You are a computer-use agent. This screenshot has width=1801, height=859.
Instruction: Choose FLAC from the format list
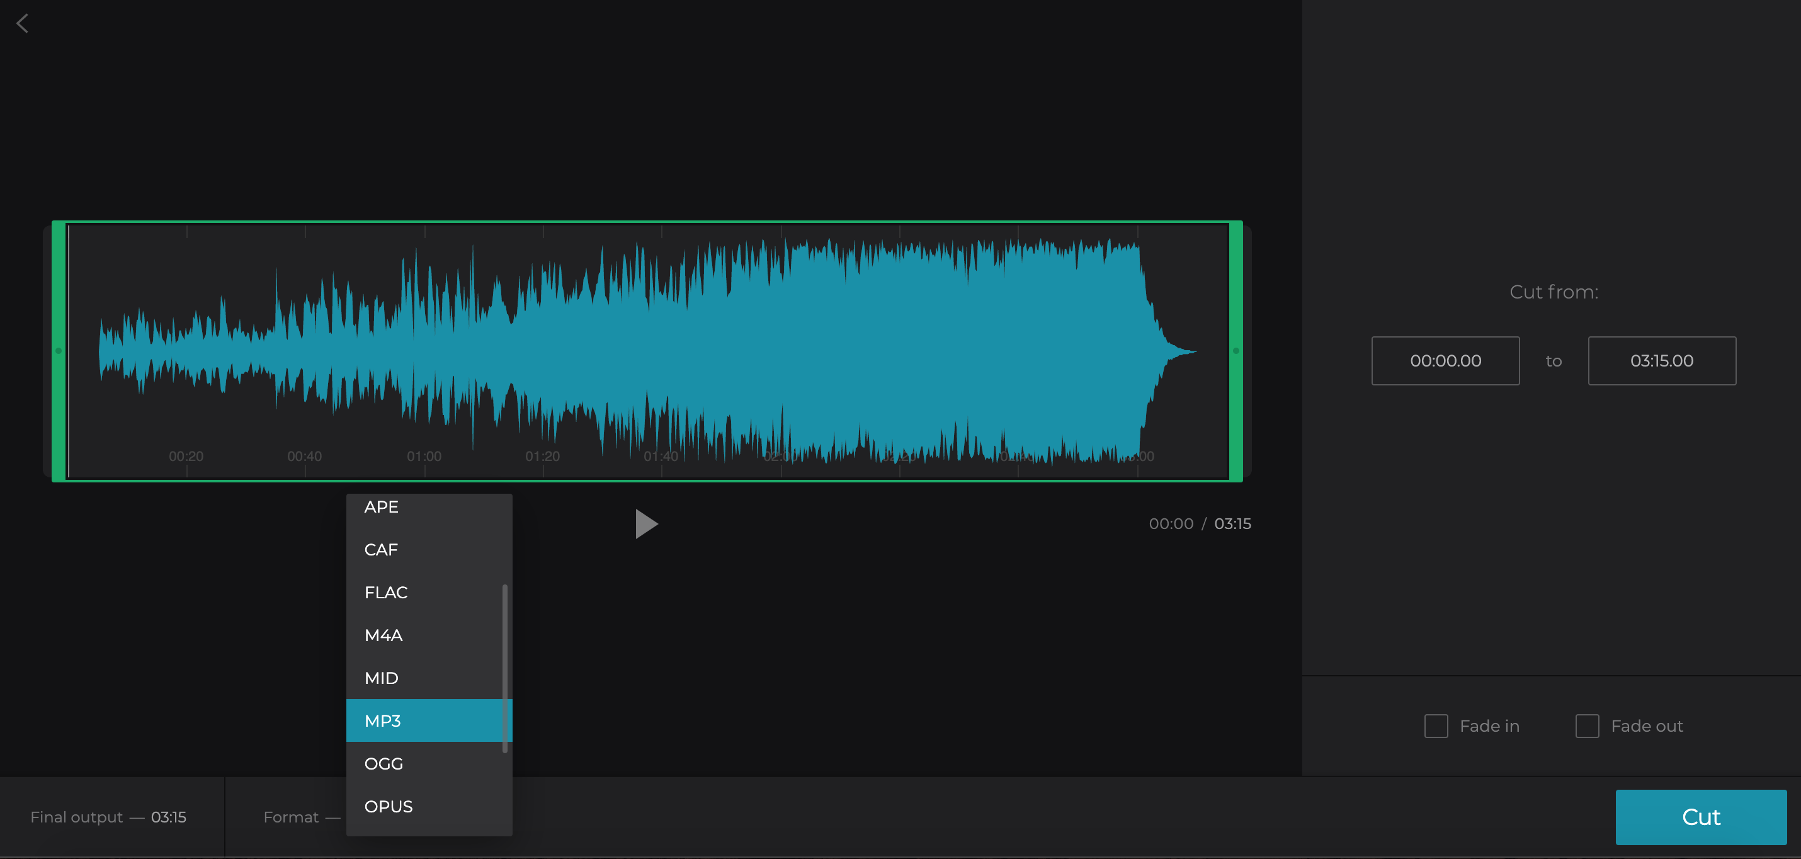(386, 592)
